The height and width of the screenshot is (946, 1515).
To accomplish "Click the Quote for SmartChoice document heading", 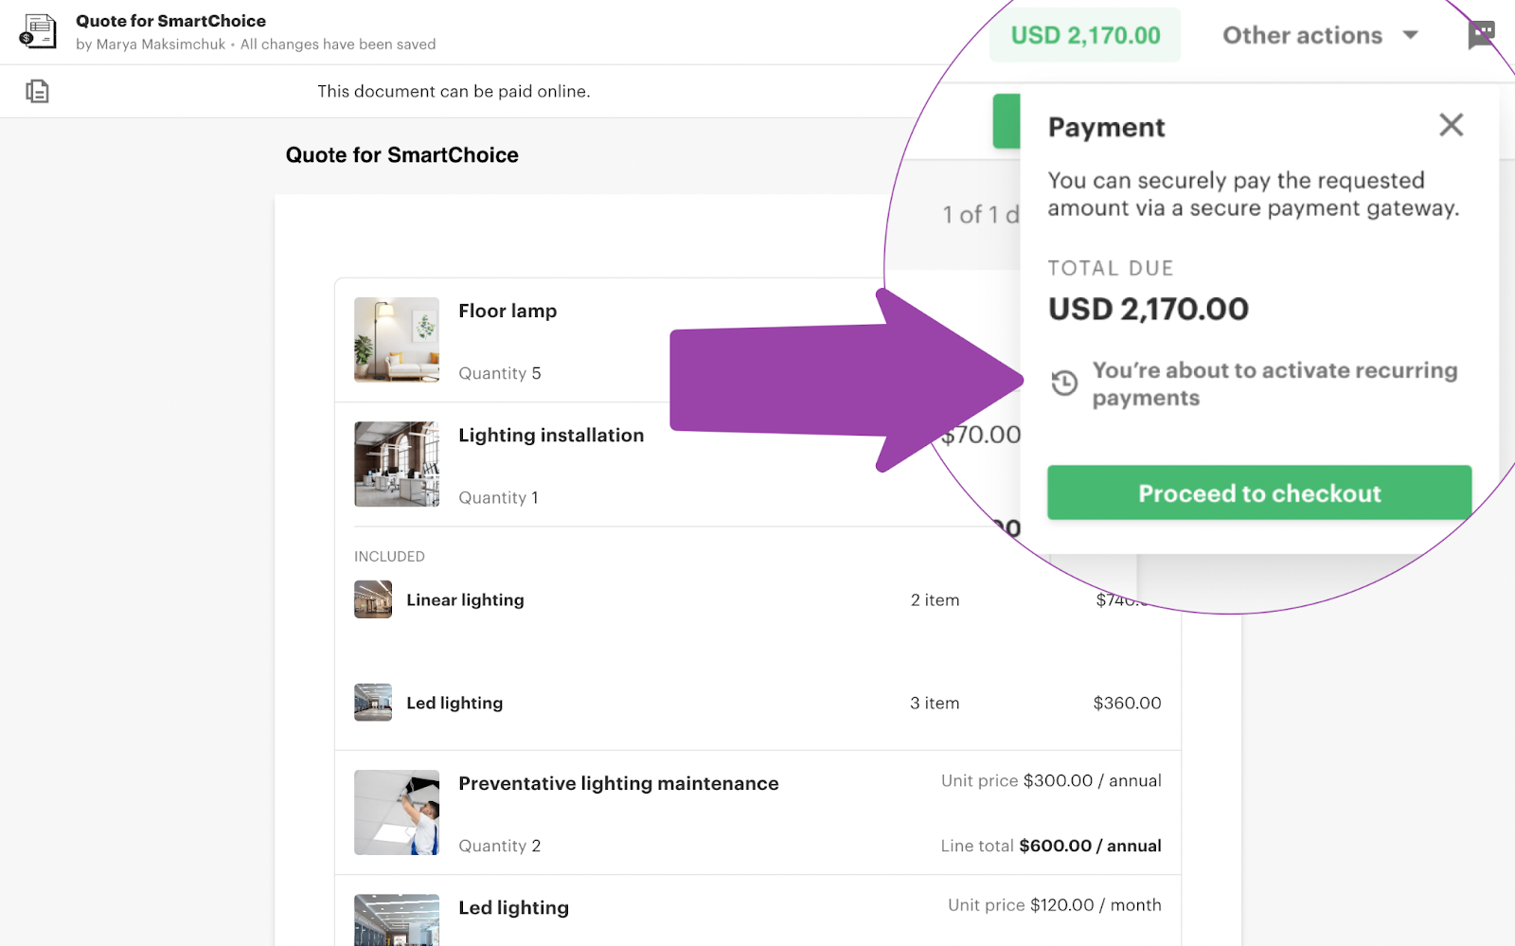I will click(401, 155).
